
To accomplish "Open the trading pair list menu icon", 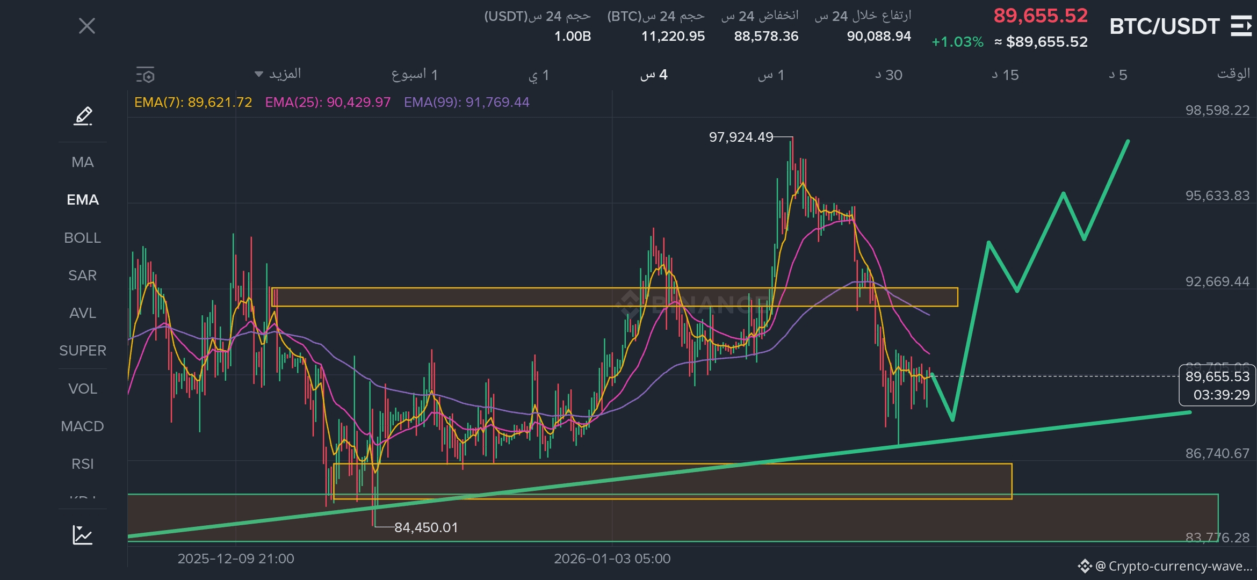I will click(1241, 26).
